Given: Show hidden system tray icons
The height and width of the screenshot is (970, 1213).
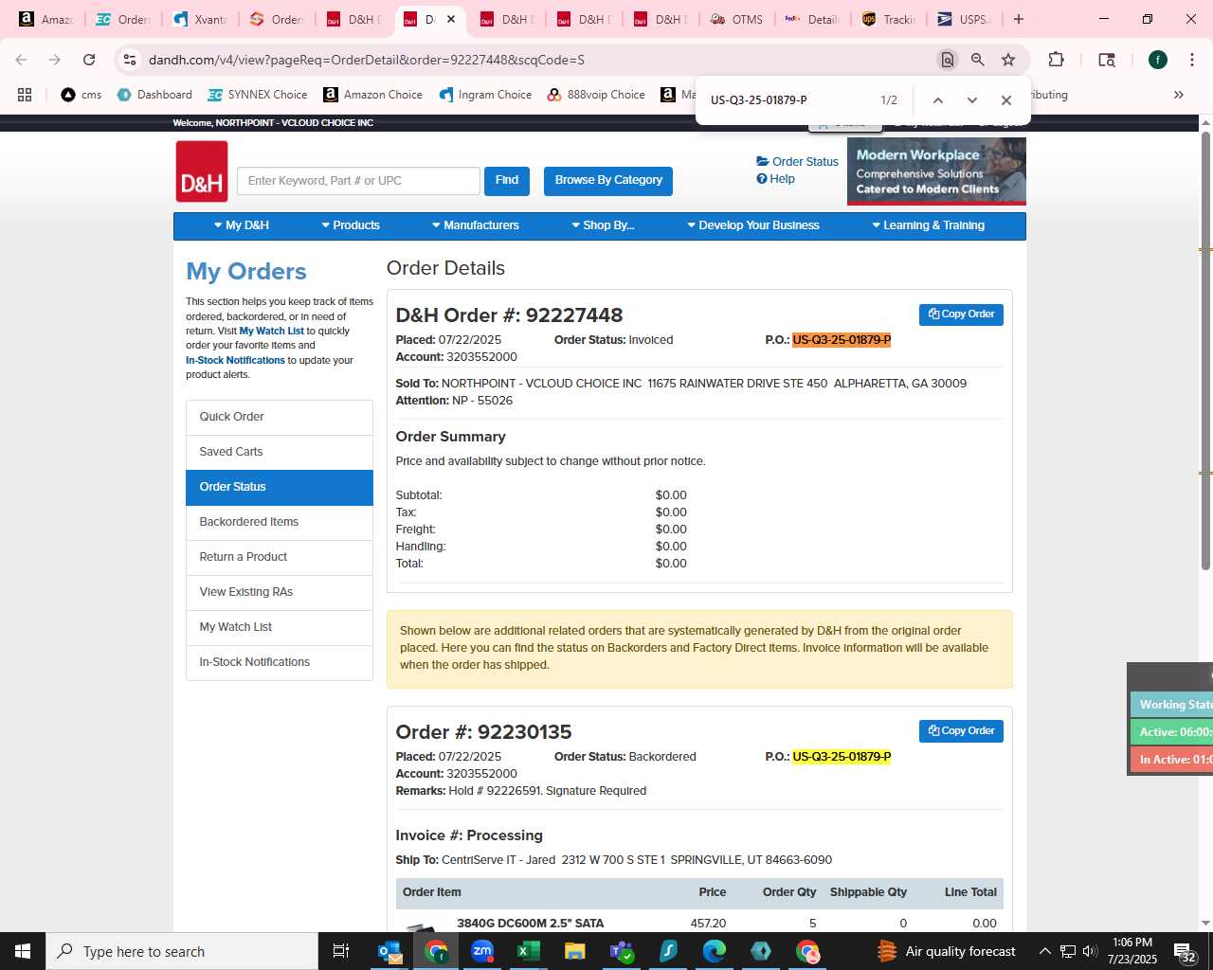Looking at the screenshot, I should tap(1044, 951).
